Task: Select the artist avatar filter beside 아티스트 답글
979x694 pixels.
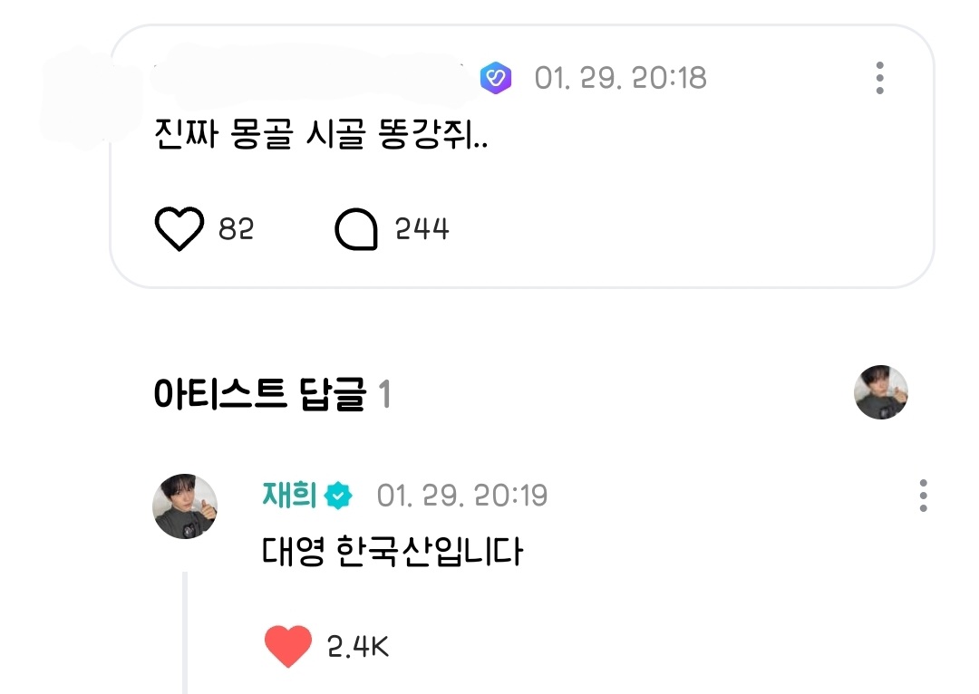Action: tap(881, 392)
